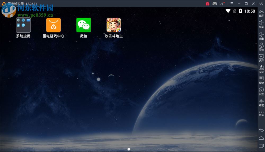This screenshot has height=152, width=265.
Task: Open the hamburger menu in title bar
Action: [x=232, y=4]
